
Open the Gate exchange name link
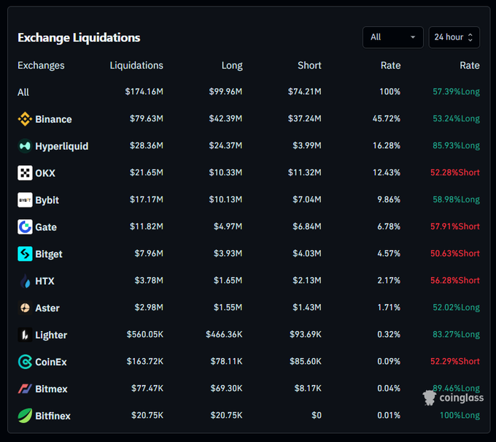[x=46, y=227]
